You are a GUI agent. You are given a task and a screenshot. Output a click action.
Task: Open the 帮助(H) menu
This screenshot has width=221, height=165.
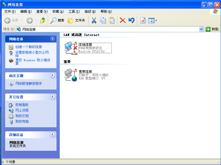(106, 12)
